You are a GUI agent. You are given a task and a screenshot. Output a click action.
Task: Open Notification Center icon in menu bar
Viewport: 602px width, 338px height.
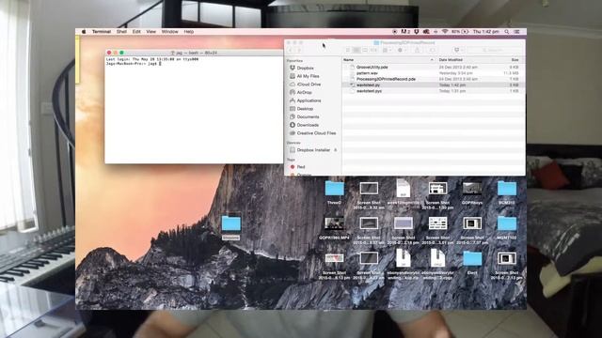click(x=516, y=32)
